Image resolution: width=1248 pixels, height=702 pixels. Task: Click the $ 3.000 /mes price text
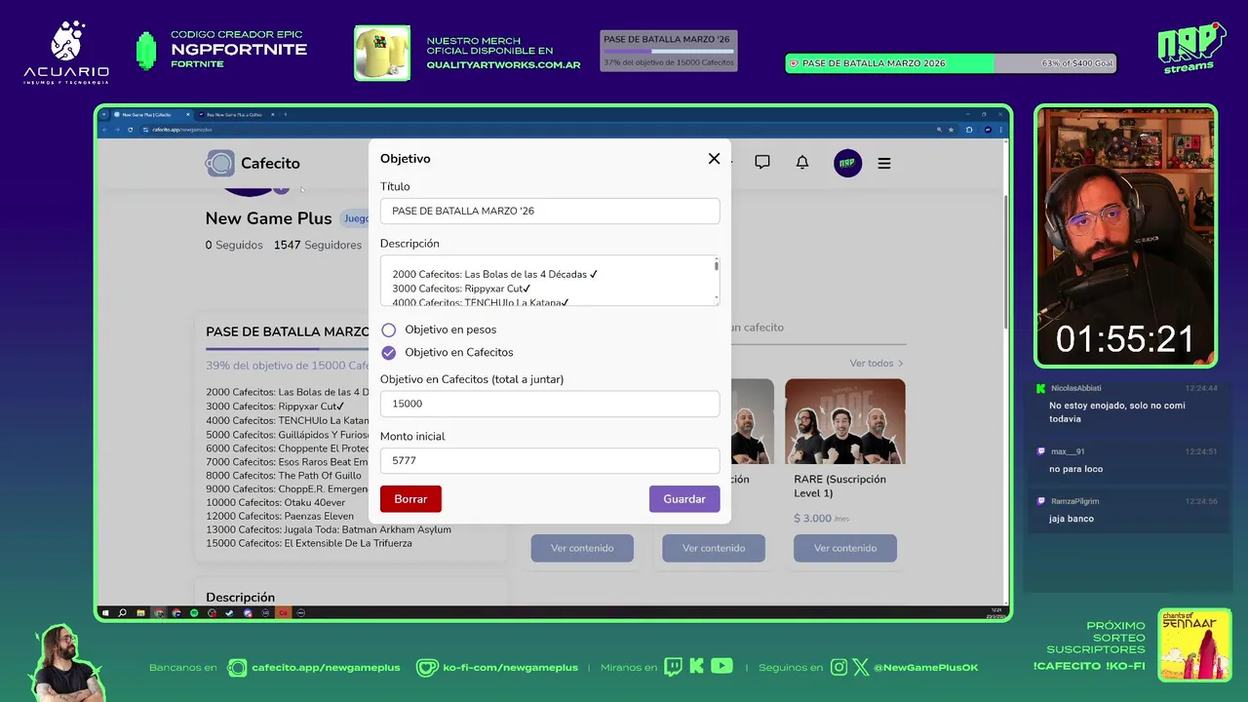(822, 519)
